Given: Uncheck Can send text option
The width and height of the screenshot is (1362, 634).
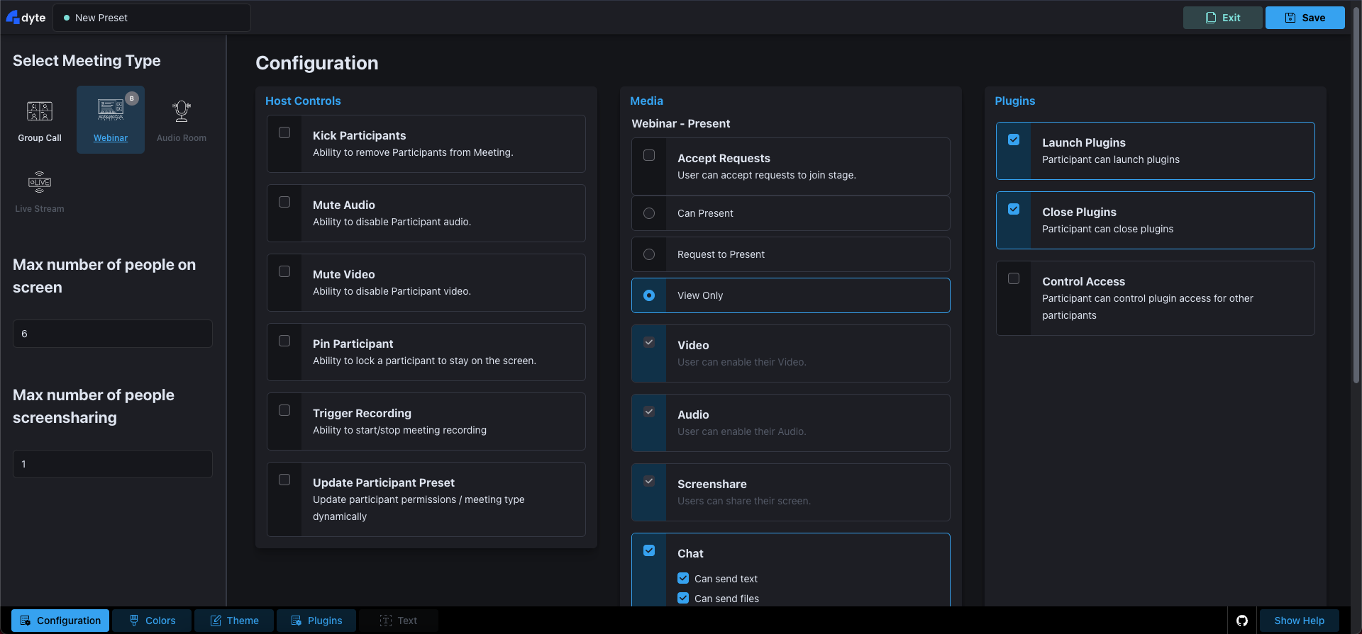Looking at the screenshot, I should point(683,578).
